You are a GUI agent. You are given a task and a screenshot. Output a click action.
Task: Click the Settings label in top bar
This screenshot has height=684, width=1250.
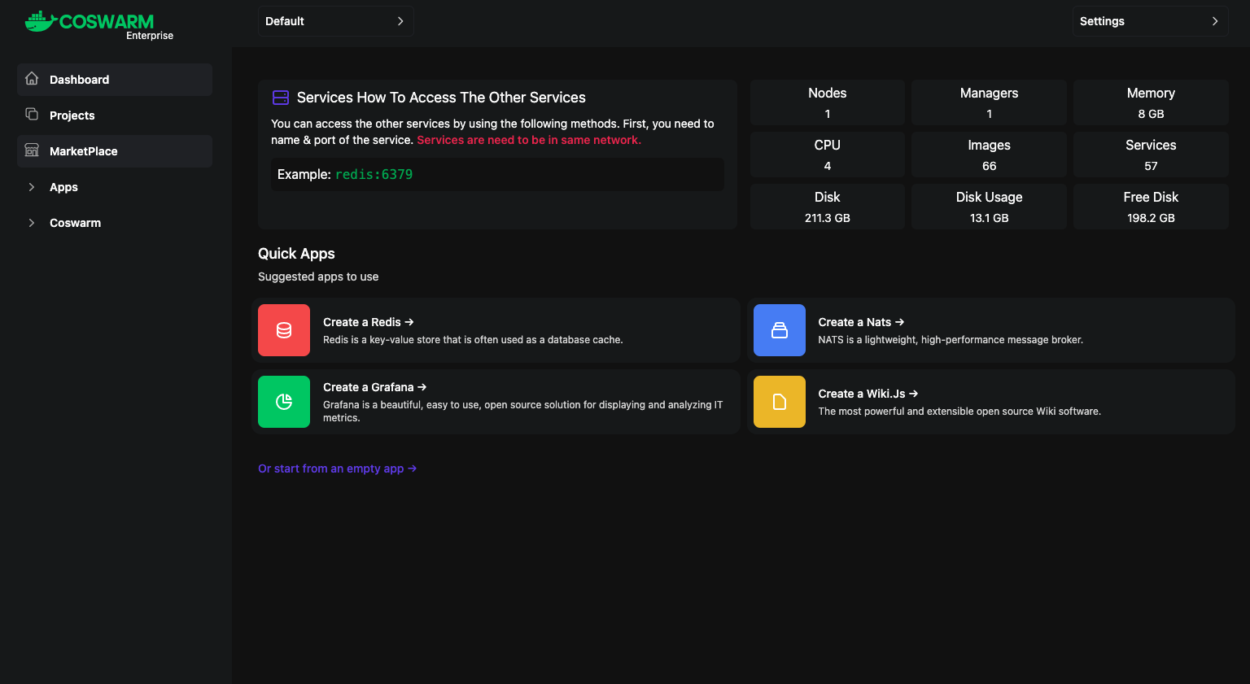1102,21
